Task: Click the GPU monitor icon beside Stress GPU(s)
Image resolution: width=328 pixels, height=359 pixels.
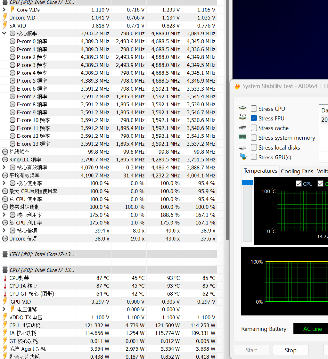Action: coord(243,157)
